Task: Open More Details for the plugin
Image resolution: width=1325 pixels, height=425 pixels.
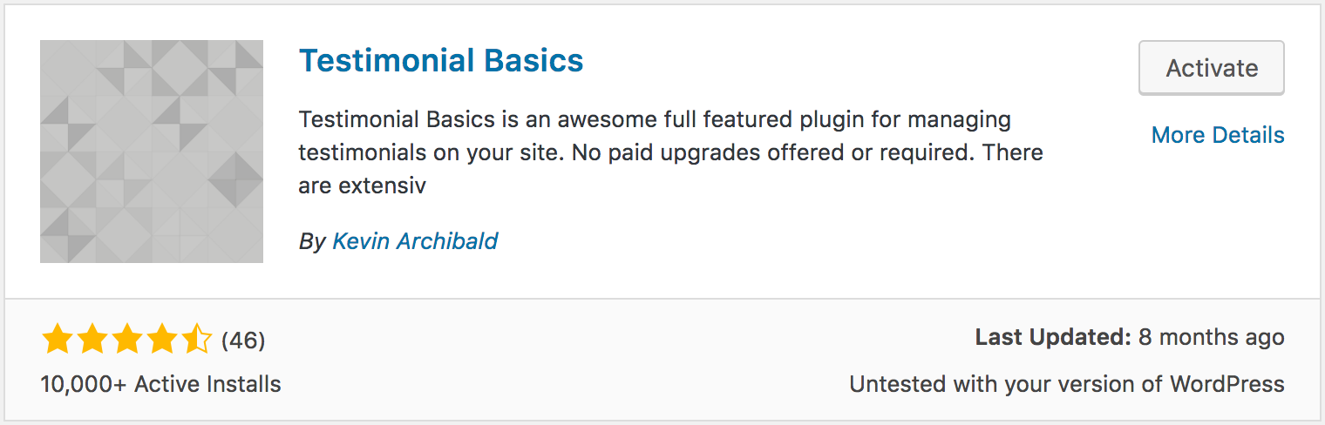Action: tap(1218, 135)
